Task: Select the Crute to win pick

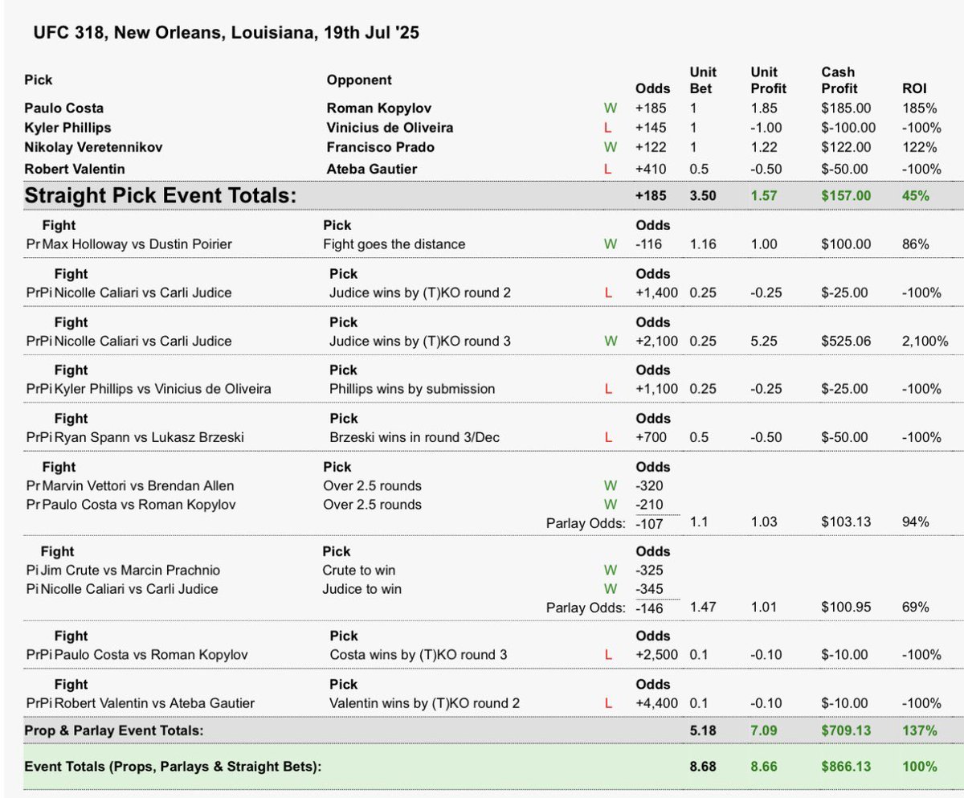Action: 359,570
